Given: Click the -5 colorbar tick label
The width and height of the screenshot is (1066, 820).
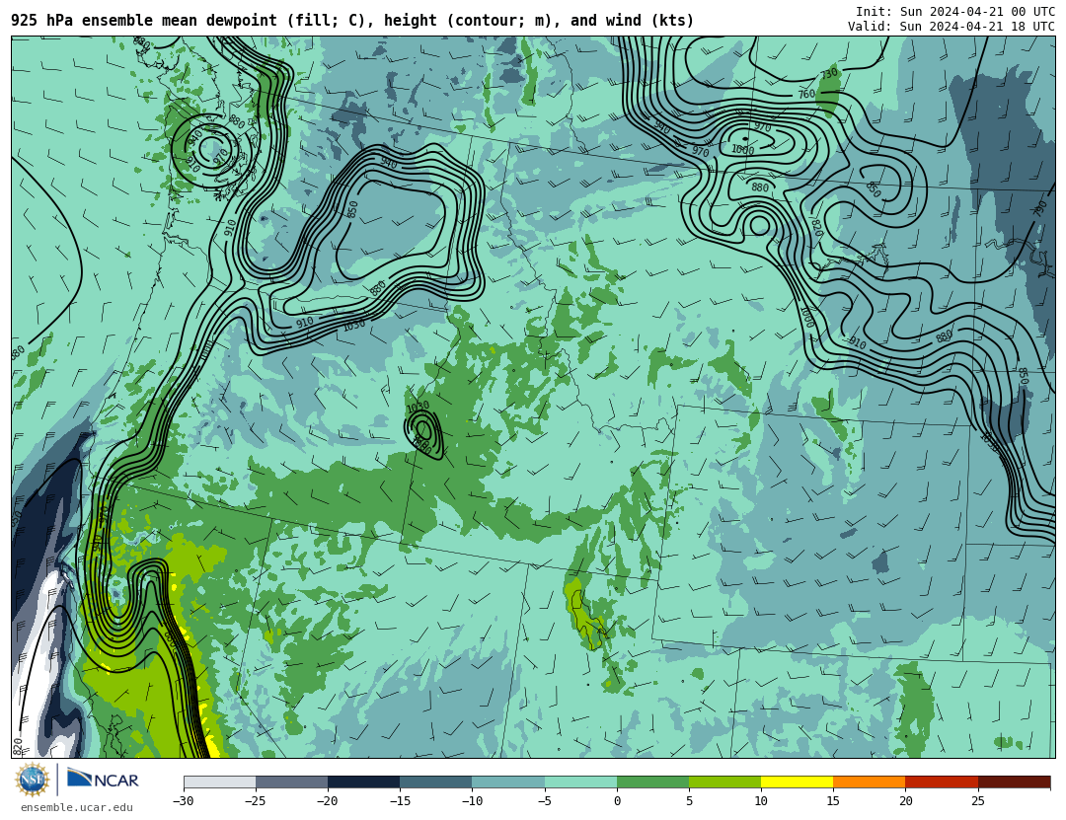Looking at the screenshot, I should 545,801.
